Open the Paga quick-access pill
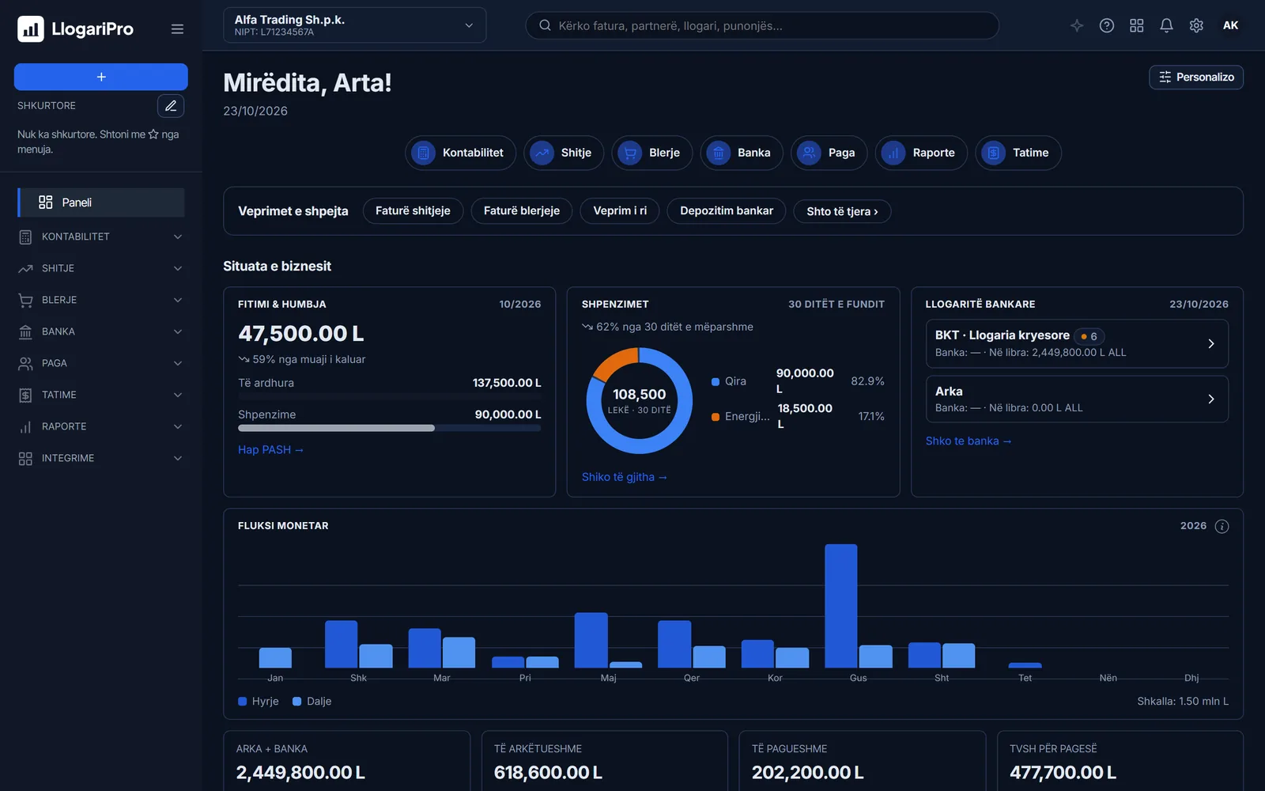This screenshot has height=791, width=1265. pos(829,153)
